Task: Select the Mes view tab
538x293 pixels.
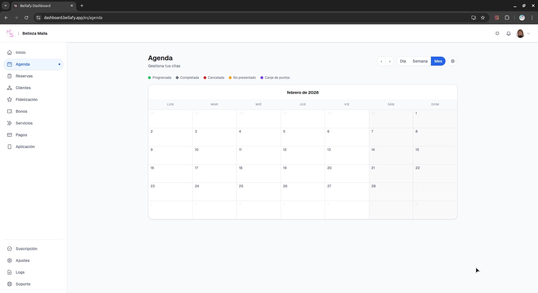Action: (438, 61)
